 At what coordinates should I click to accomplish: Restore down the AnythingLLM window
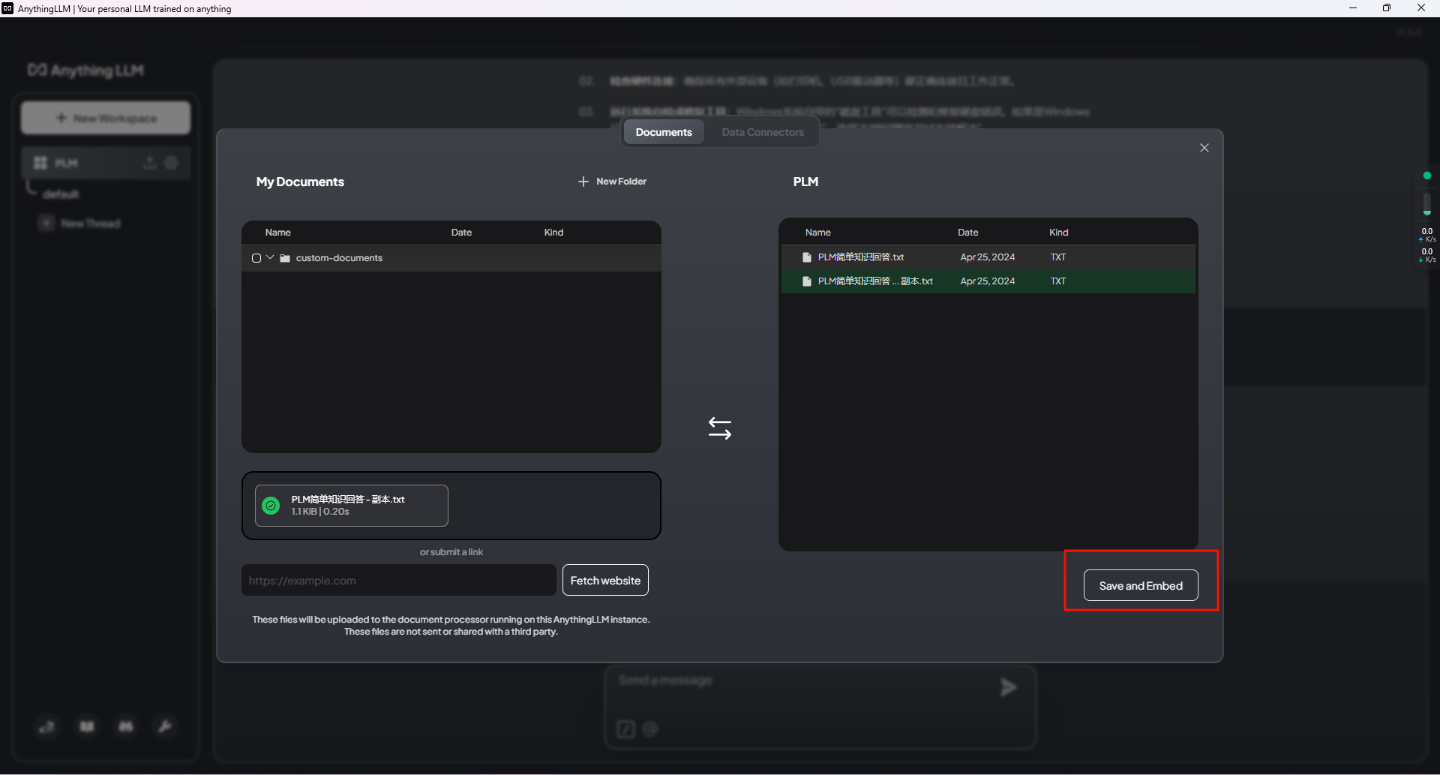pos(1387,8)
